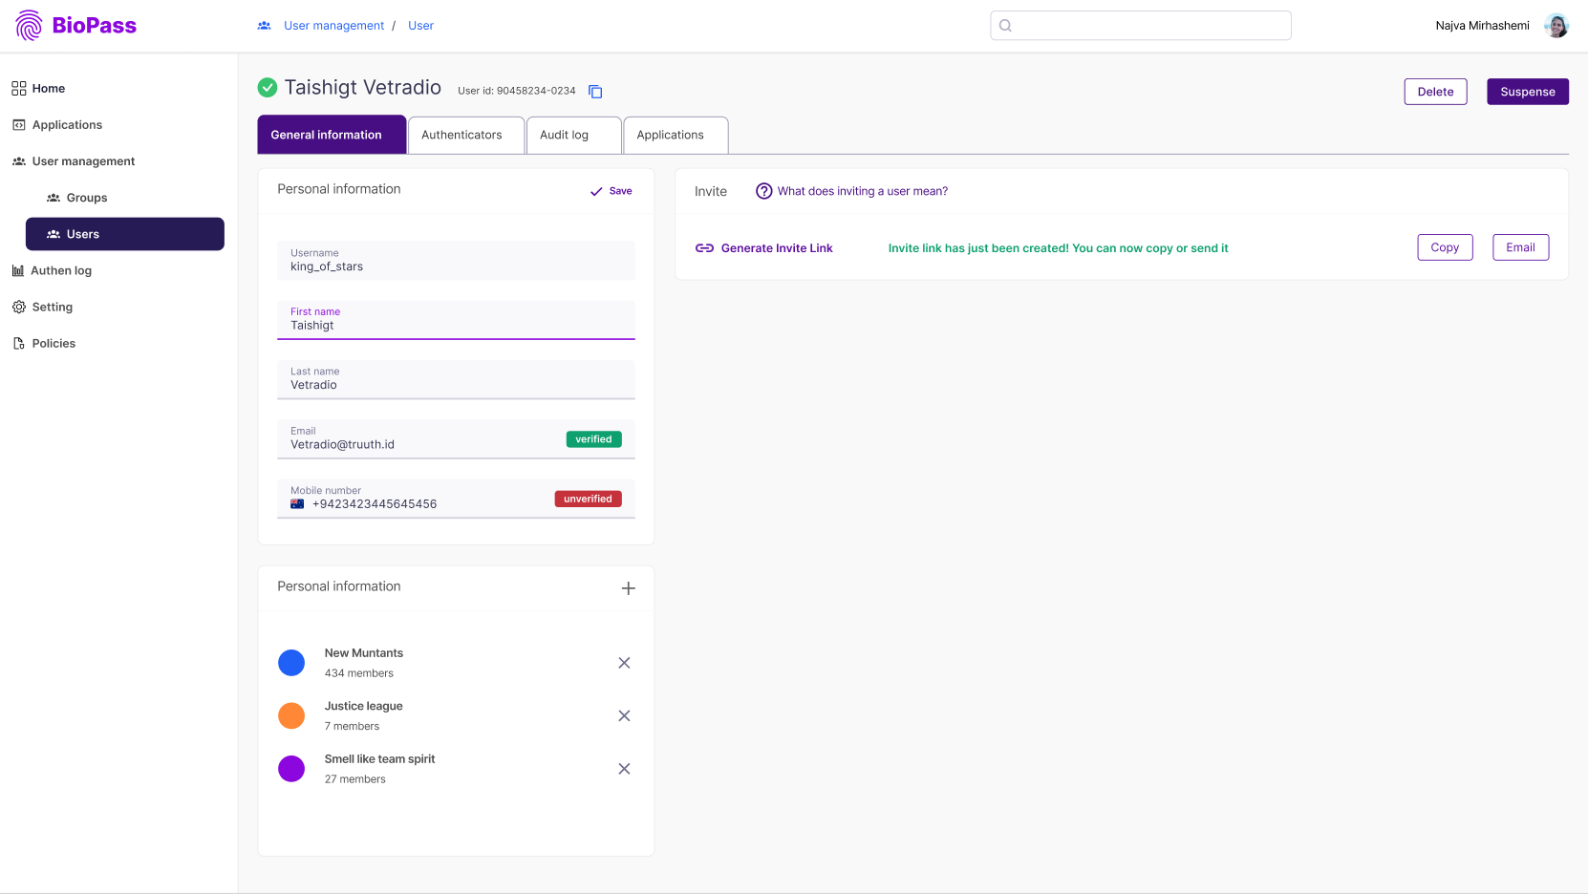Screen dimensions: 1588x894
Task: Click the blue New Muntants color circle
Action: (x=291, y=663)
